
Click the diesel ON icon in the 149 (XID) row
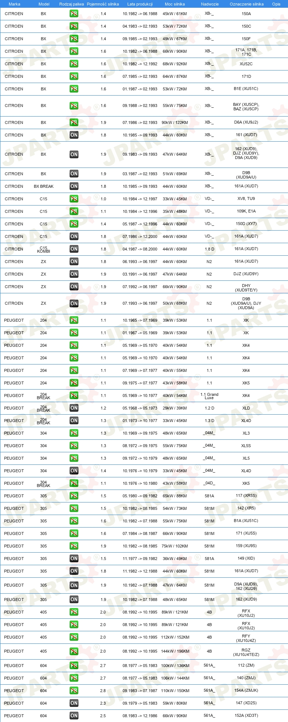point(74,559)
